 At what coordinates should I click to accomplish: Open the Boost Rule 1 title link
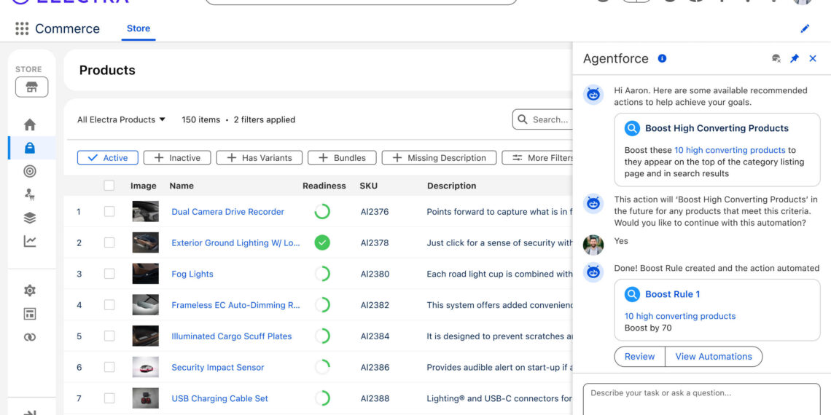(x=673, y=294)
